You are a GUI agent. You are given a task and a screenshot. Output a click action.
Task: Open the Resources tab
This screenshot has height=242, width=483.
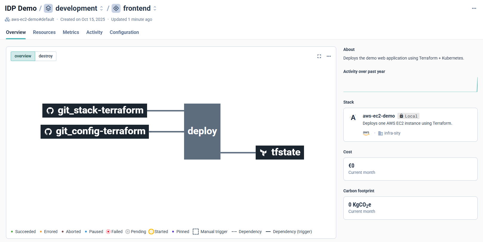pos(44,32)
